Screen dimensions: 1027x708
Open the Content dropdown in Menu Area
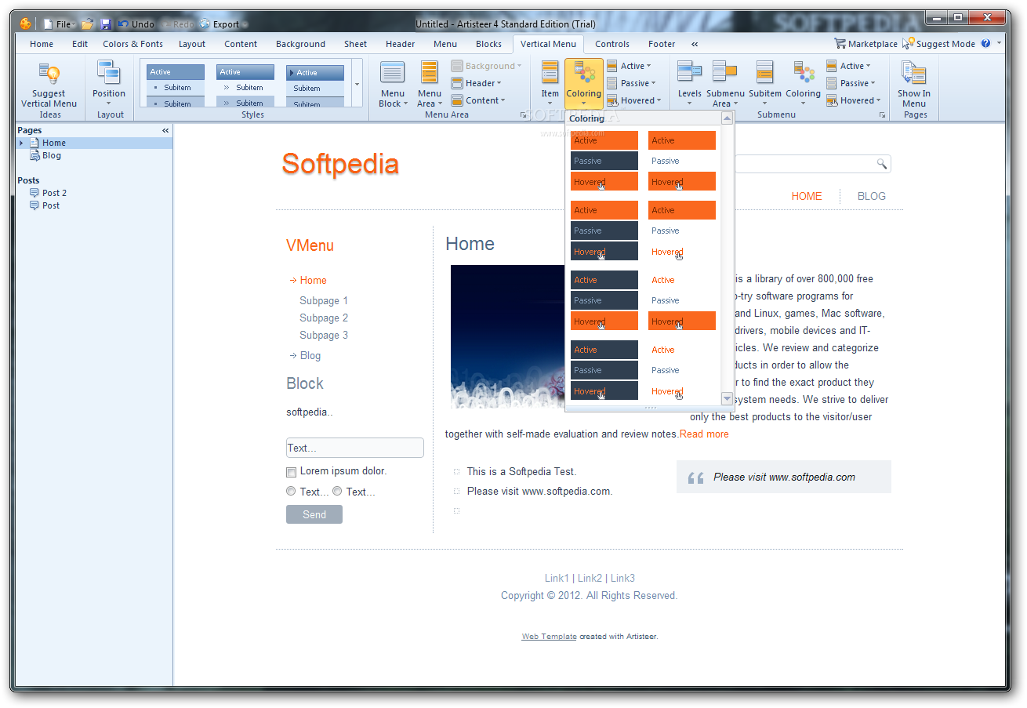[478, 100]
